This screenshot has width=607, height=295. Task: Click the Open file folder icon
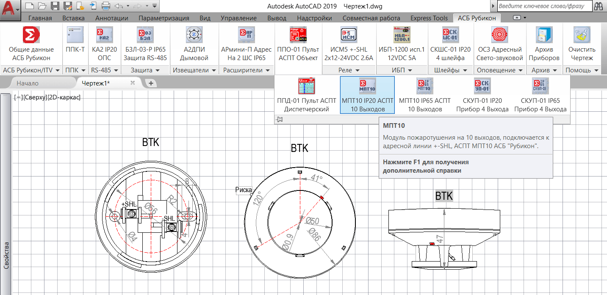tap(42, 6)
